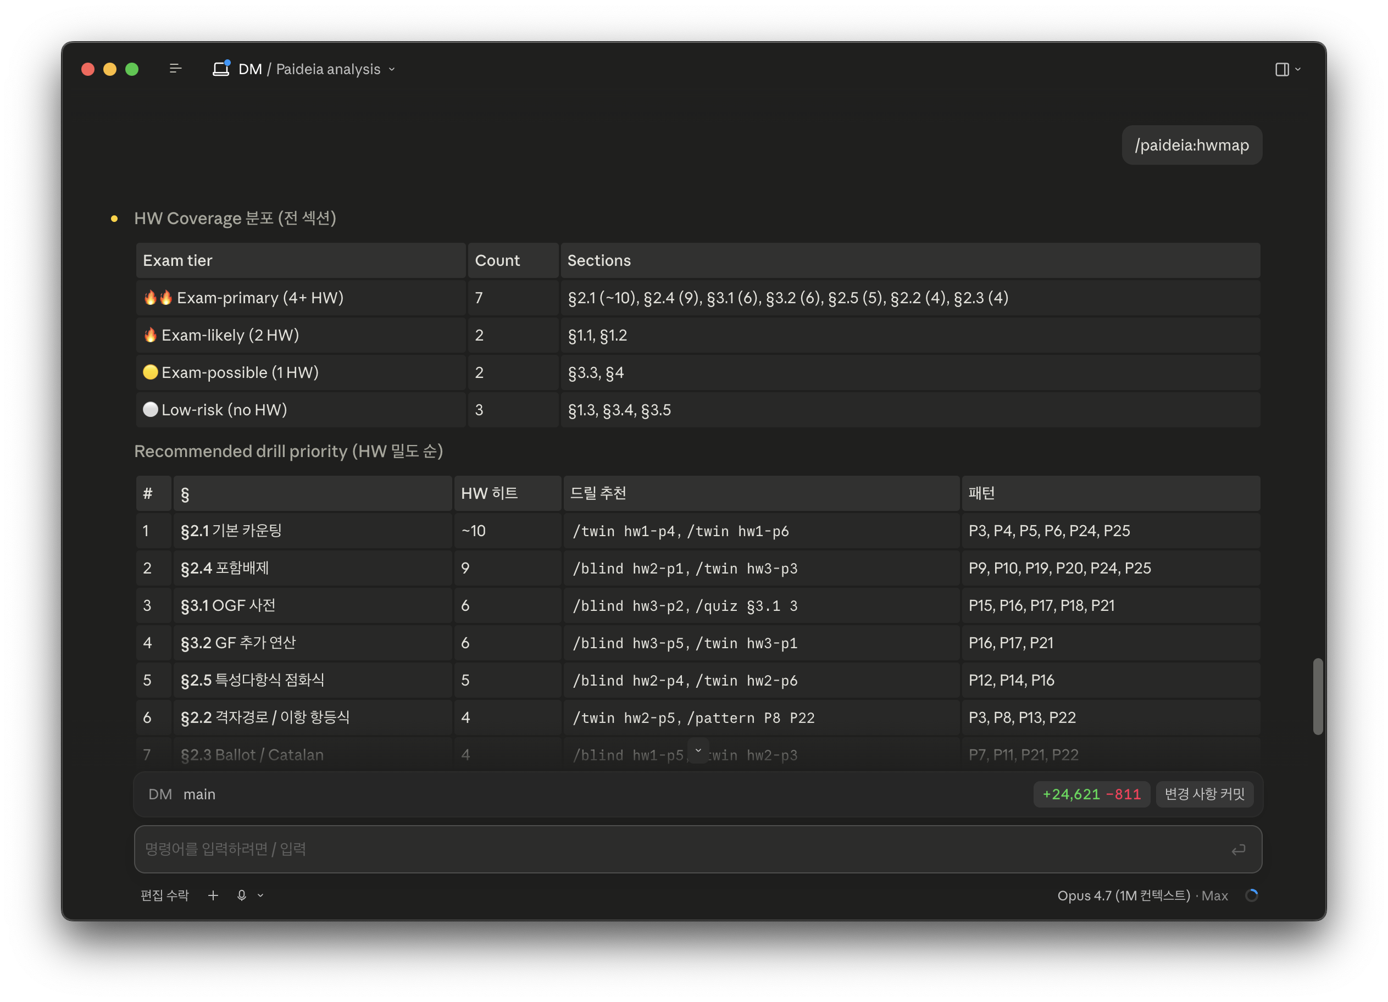Click the §1.1, §1.2 sections cell
The image size is (1388, 1002).
click(910, 335)
